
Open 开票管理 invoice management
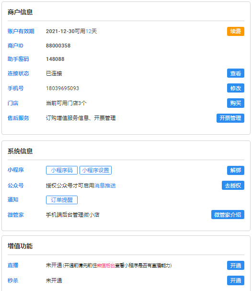coord(230,118)
